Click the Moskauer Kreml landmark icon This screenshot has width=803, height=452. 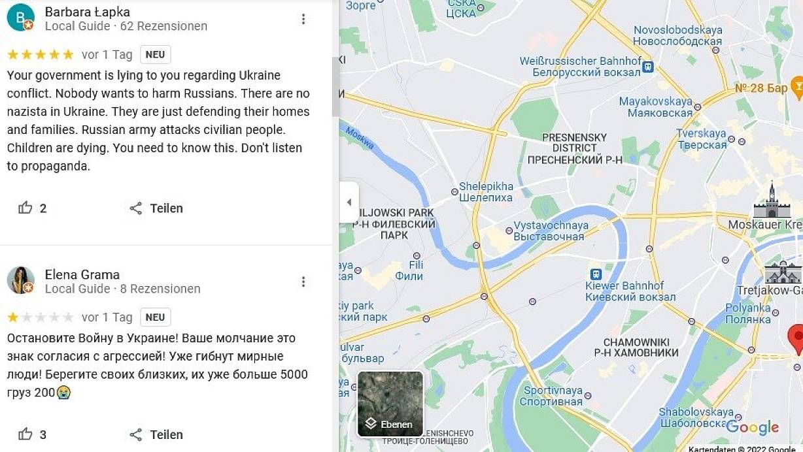click(772, 201)
